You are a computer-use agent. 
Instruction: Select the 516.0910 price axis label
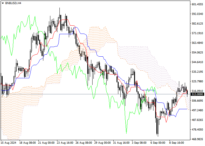(197, 91)
